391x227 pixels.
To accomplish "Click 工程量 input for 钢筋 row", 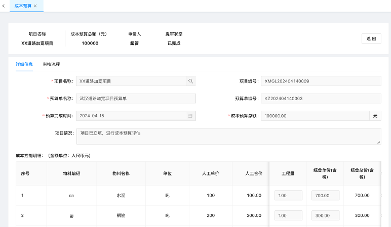I will coord(288,215).
